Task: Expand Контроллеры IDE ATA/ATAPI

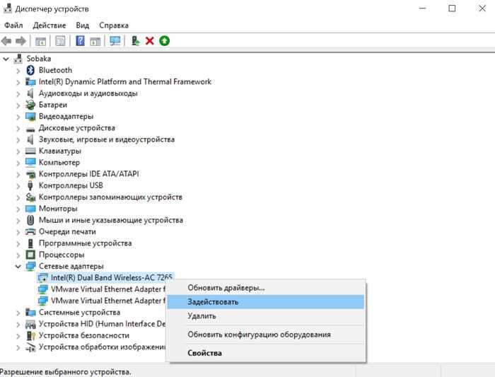Action: click(x=18, y=174)
